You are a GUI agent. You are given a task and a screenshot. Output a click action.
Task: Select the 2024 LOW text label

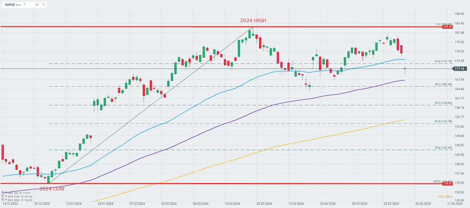pyautogui.click(x=52, y=189)
